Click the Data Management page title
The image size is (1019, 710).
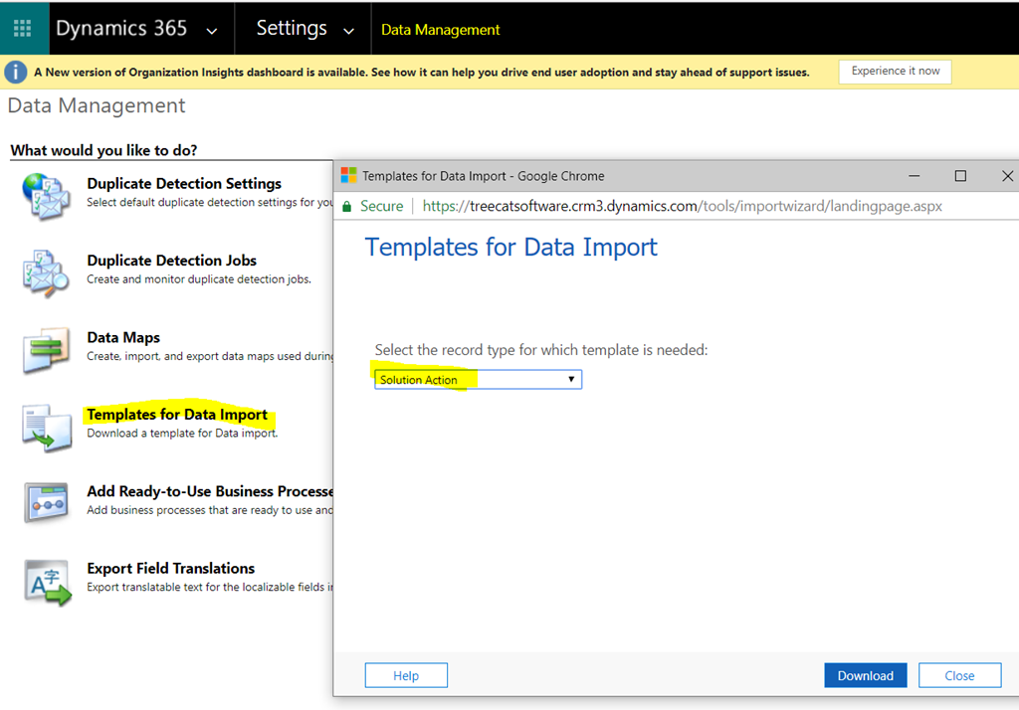[97, 105]
